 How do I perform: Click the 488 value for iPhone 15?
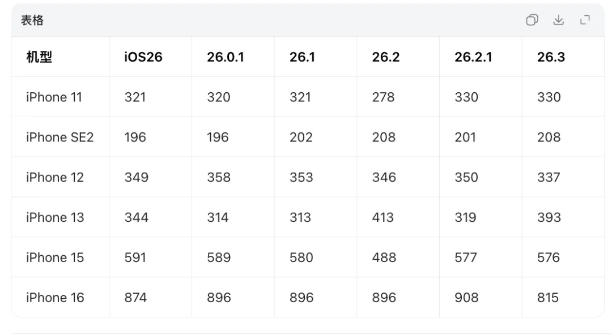[x=384, y=257]
